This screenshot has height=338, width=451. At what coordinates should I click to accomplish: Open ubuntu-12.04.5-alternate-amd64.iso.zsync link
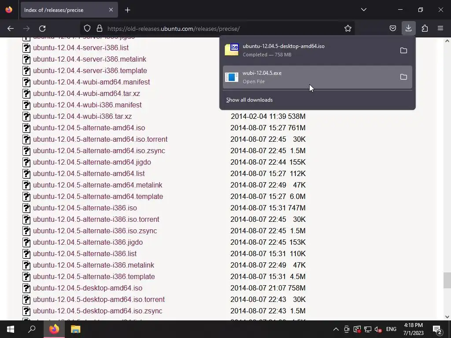pos(99,151)
